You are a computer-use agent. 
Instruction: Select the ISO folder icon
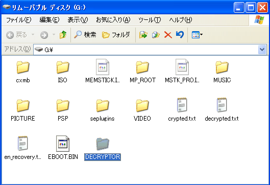point(63,67)
